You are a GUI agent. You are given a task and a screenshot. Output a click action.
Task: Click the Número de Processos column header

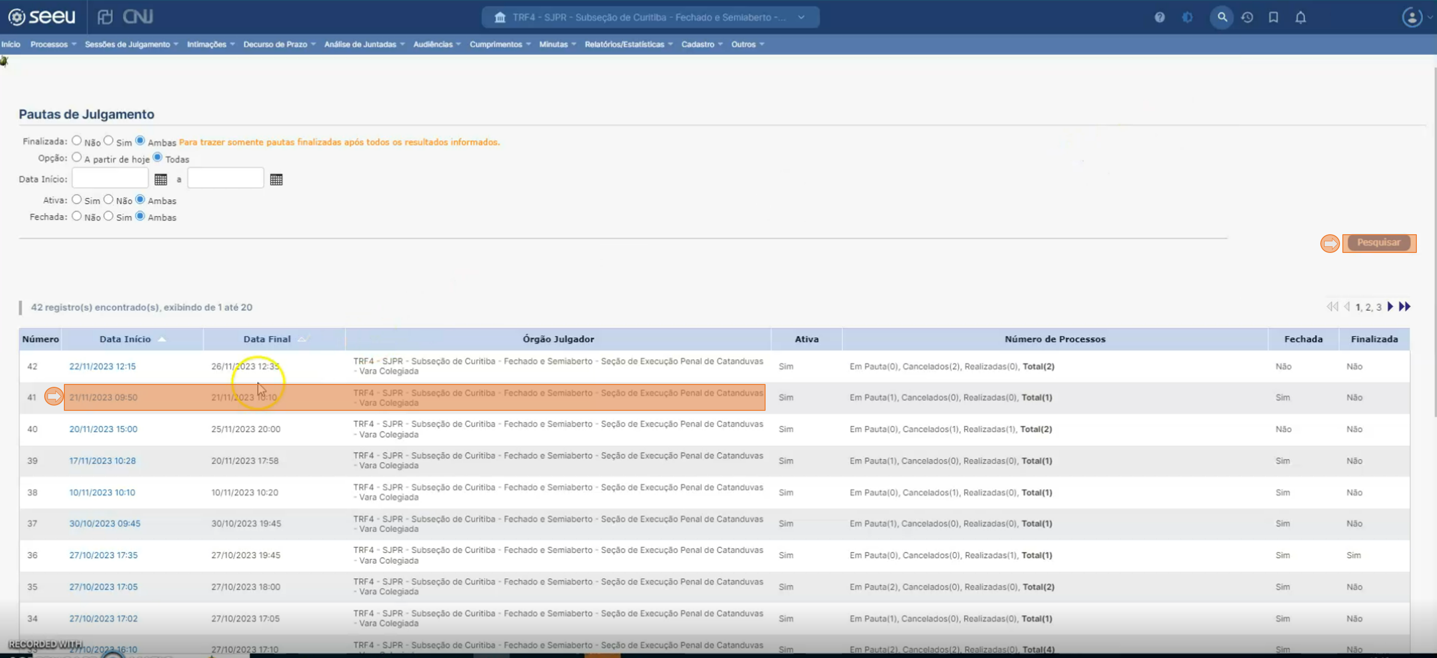tap(1055, 339)
